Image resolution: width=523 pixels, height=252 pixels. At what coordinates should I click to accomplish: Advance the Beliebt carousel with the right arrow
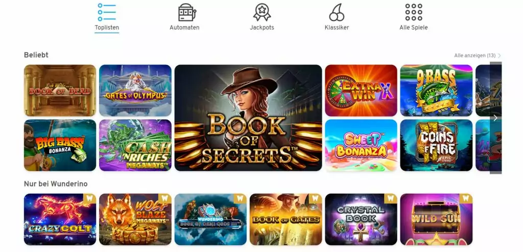495,118
